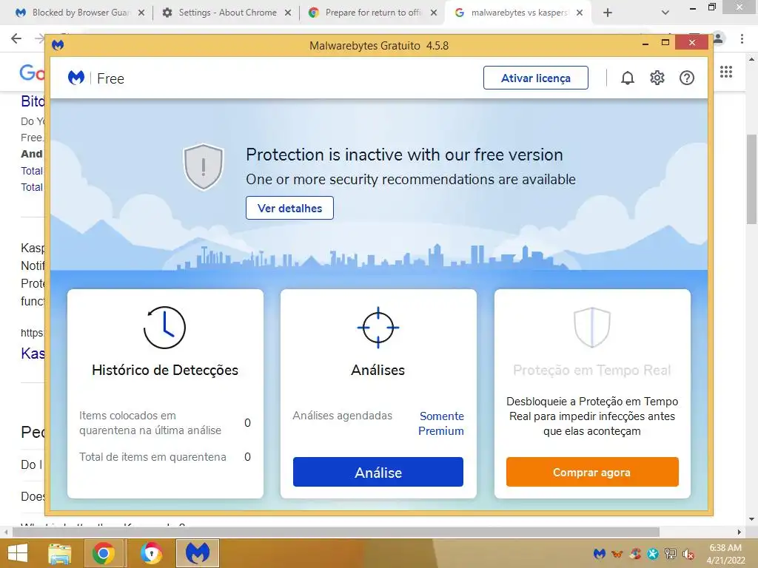This screenshot has width=758, height=568.
Task: Click the Chrome horizontal scrollbar thumb
Action: point(336,532)
